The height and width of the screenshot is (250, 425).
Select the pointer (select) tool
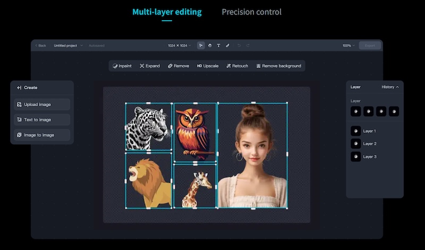tap(201, 46)
